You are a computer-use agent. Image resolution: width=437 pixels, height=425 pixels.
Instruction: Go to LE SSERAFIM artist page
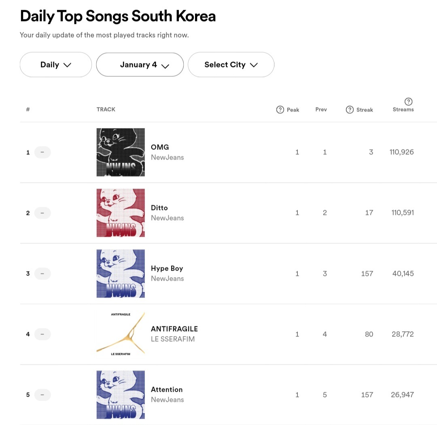tap(173, 339)
